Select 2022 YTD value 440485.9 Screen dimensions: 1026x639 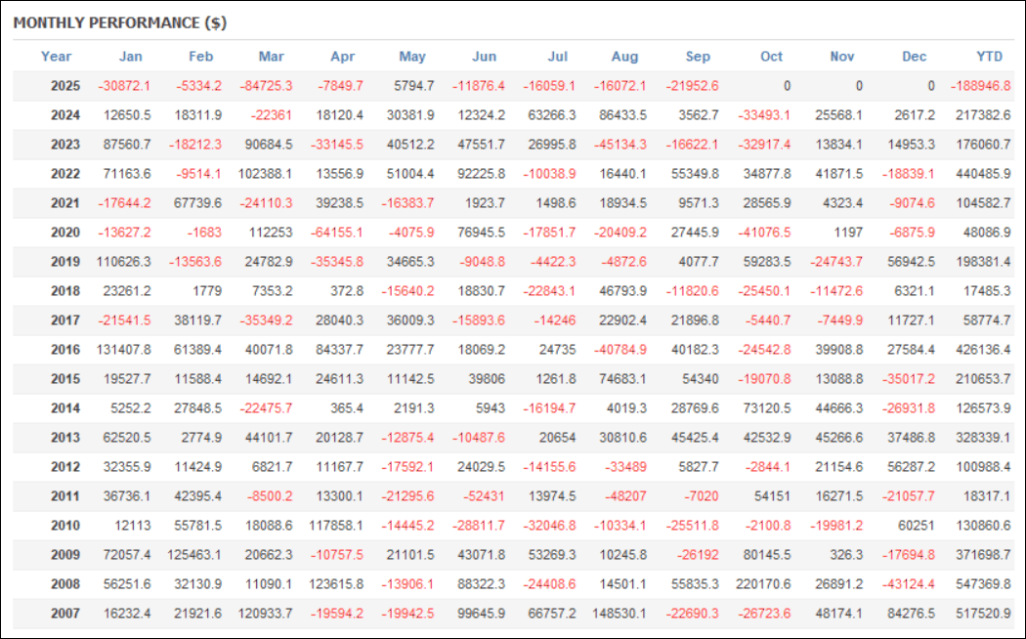pyautogui.click(x=981, y=174)
